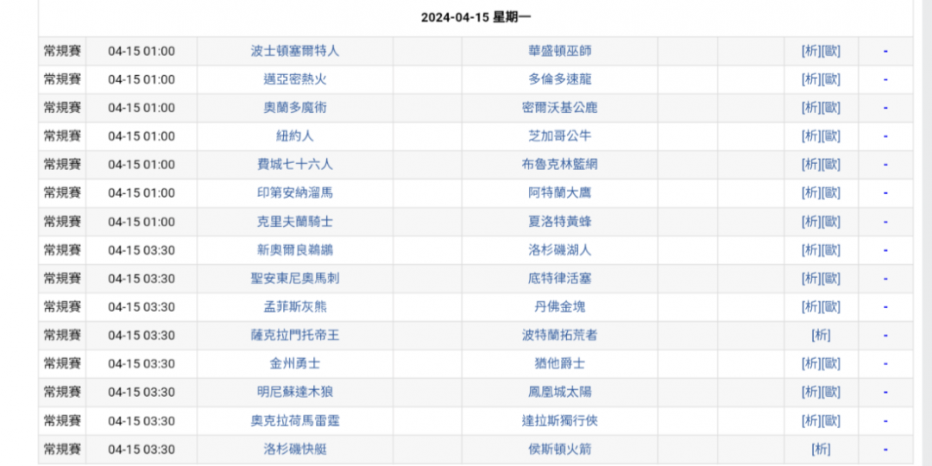
Task: Select 04-15 01:00 time in 紐約人 row
Action: pos(142,136)
